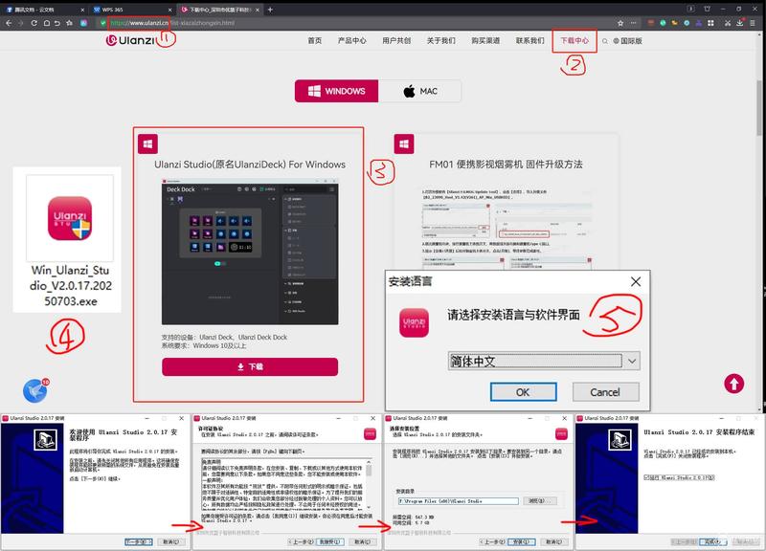Screen dimensions: 766x551
Task: Click the Win_Ulanzi_Studio exe file icon
Action: (70, 218)
